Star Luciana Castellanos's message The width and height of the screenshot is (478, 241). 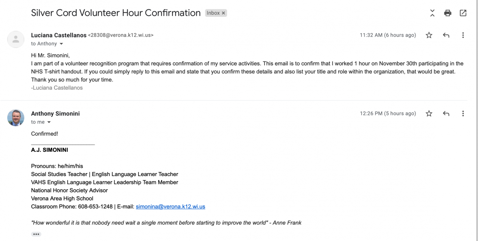click(429, 35)
